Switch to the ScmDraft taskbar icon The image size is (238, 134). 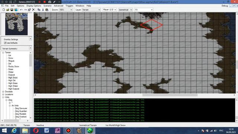[90, 131]
